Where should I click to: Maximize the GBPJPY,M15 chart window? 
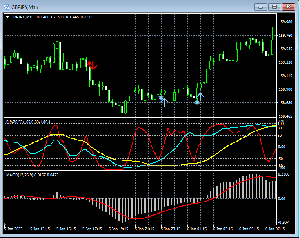(274, 7)
